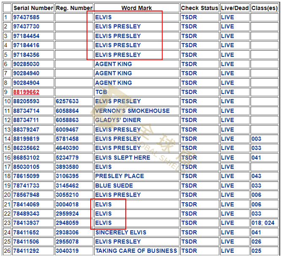Open ELVIS word mark serial 78489343 row
This screenshot has height=257, width=281.
click(103, 214)
